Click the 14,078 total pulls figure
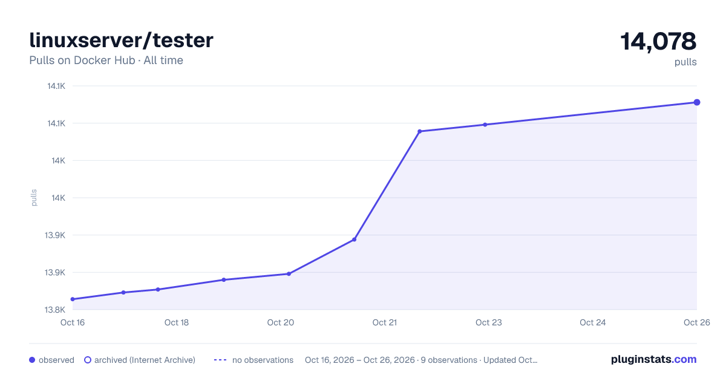This screenshot has height=381, width=726. tap(658, 41)
